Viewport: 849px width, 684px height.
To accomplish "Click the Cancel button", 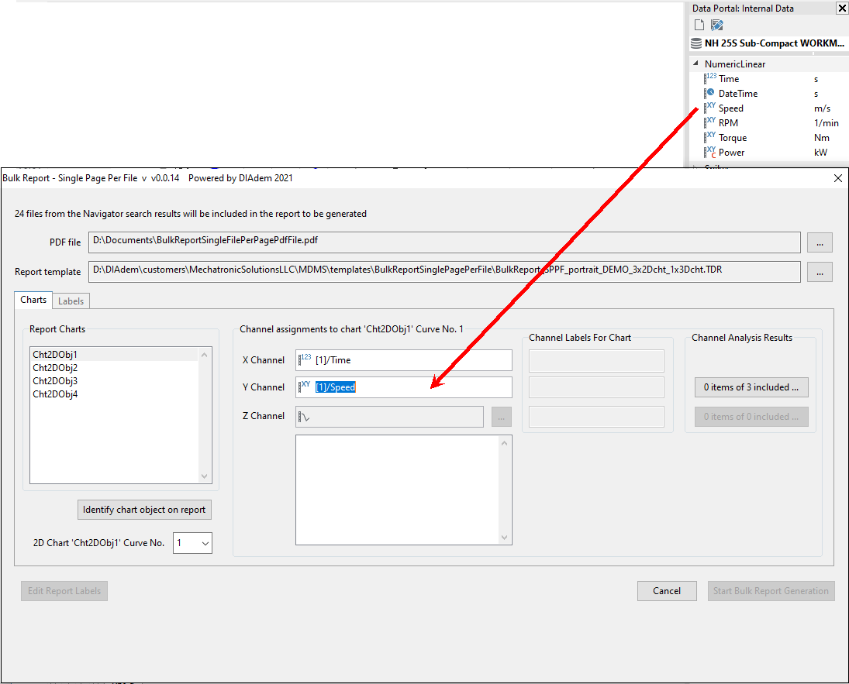I will (x=666, y=591).
